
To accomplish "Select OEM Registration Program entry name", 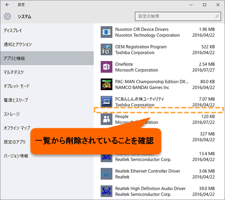I will point(141,47).
